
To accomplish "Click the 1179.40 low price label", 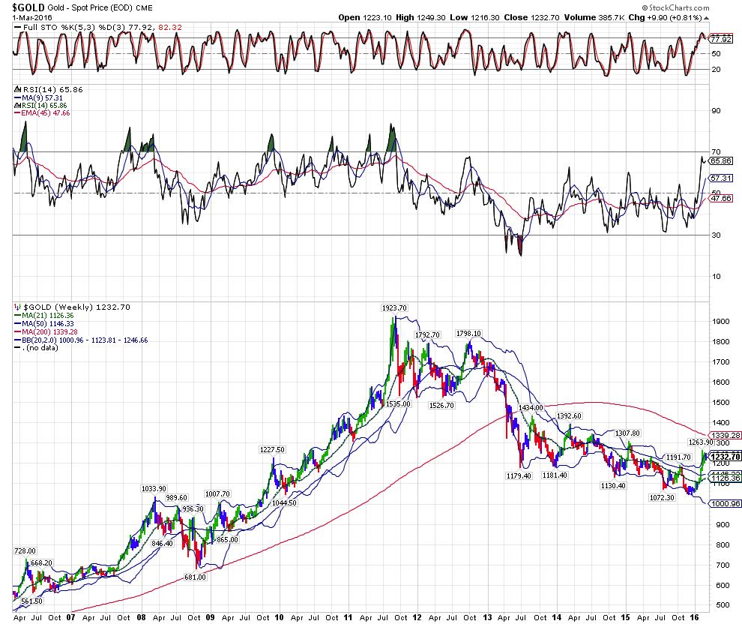I will (x=518, y=475).
